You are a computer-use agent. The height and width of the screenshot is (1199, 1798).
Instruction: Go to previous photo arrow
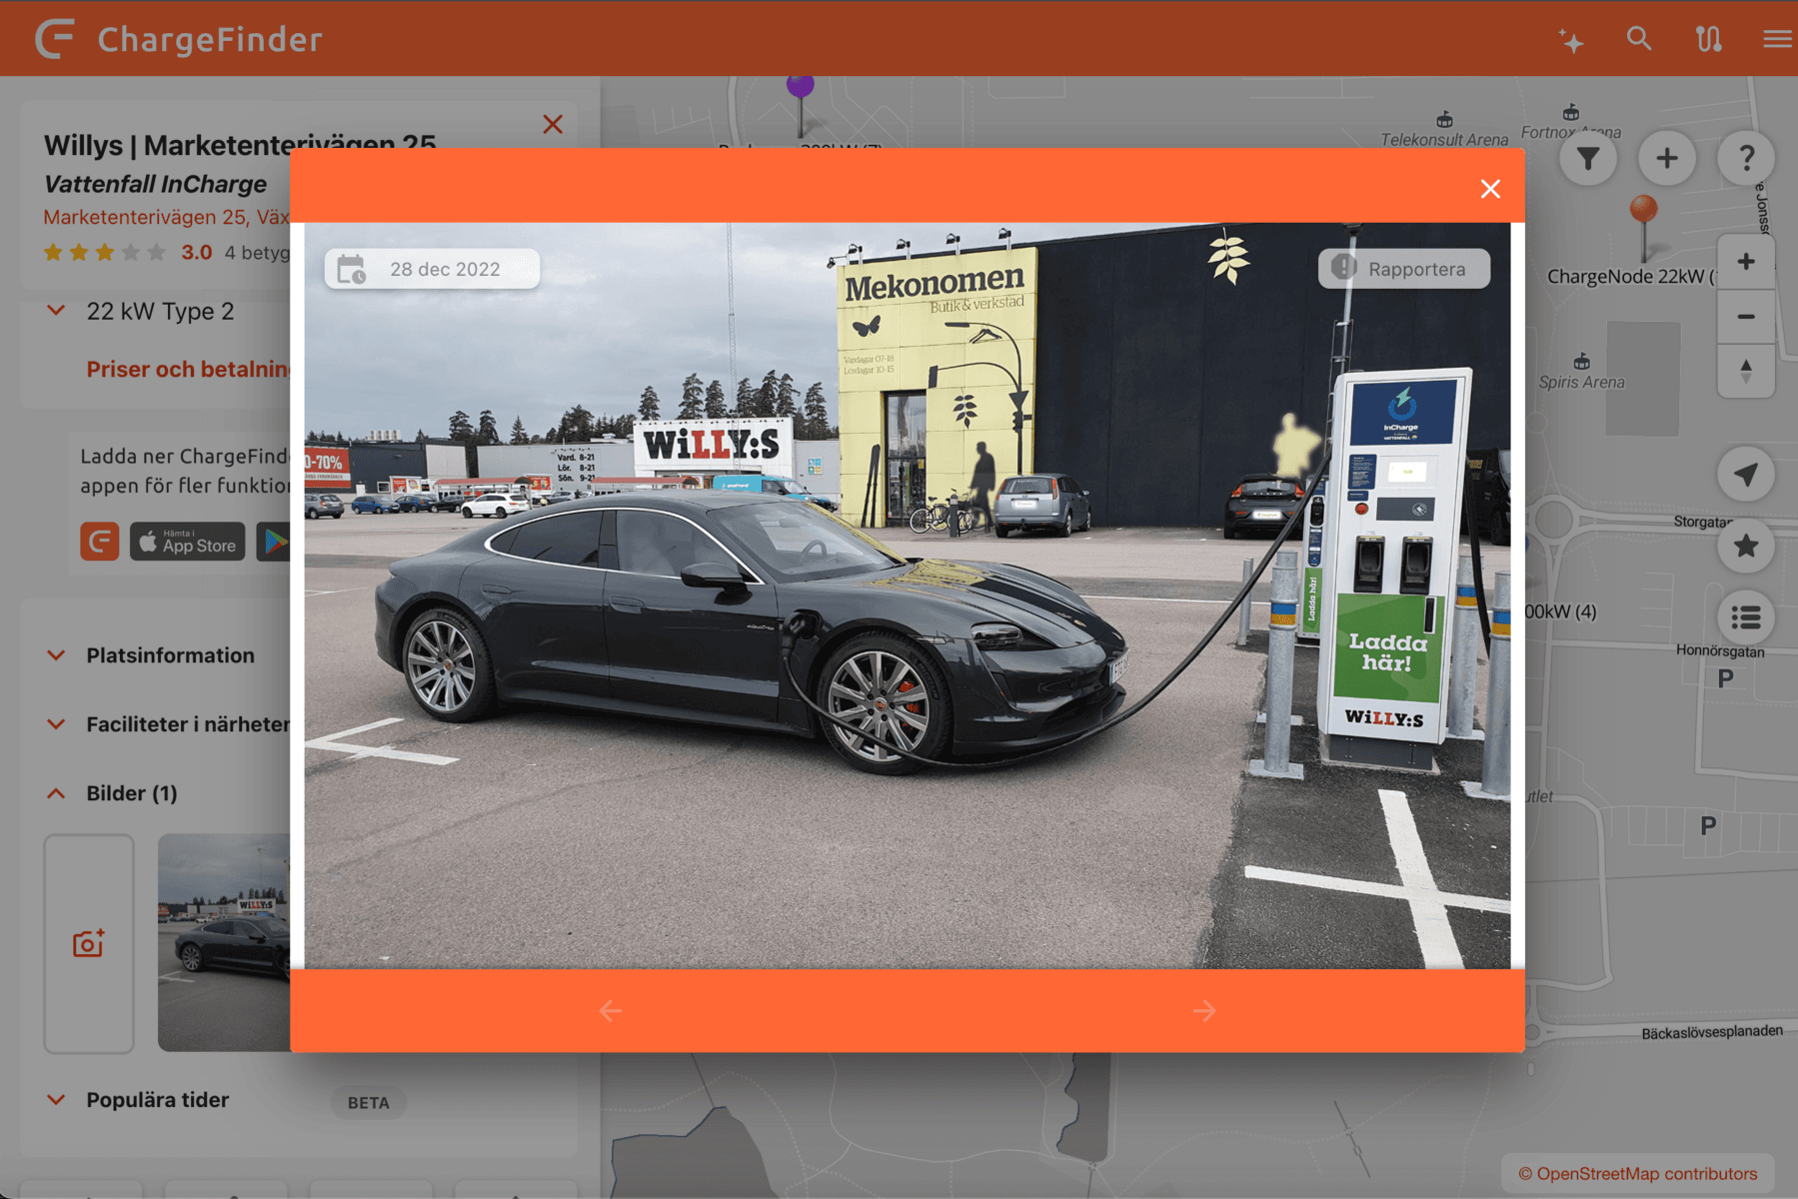click(611, 1011)
